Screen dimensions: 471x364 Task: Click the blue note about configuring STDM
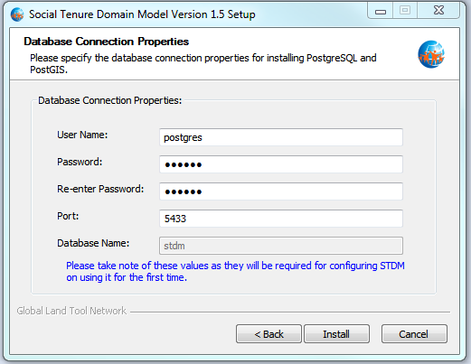click(235, 271)
